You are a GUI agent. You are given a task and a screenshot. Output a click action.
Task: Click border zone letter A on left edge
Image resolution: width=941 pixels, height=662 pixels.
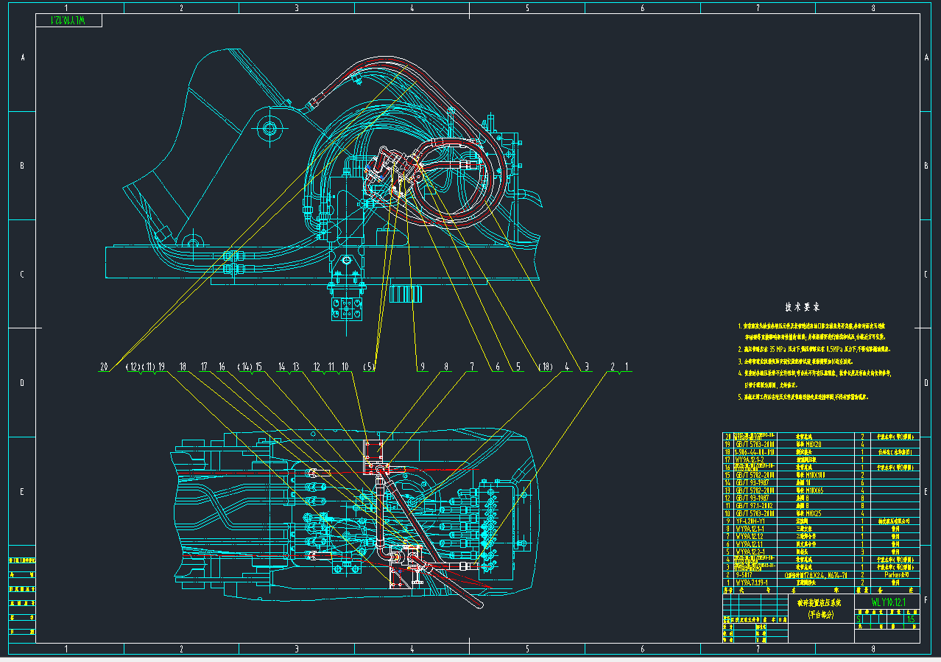[x=22, y=57]
